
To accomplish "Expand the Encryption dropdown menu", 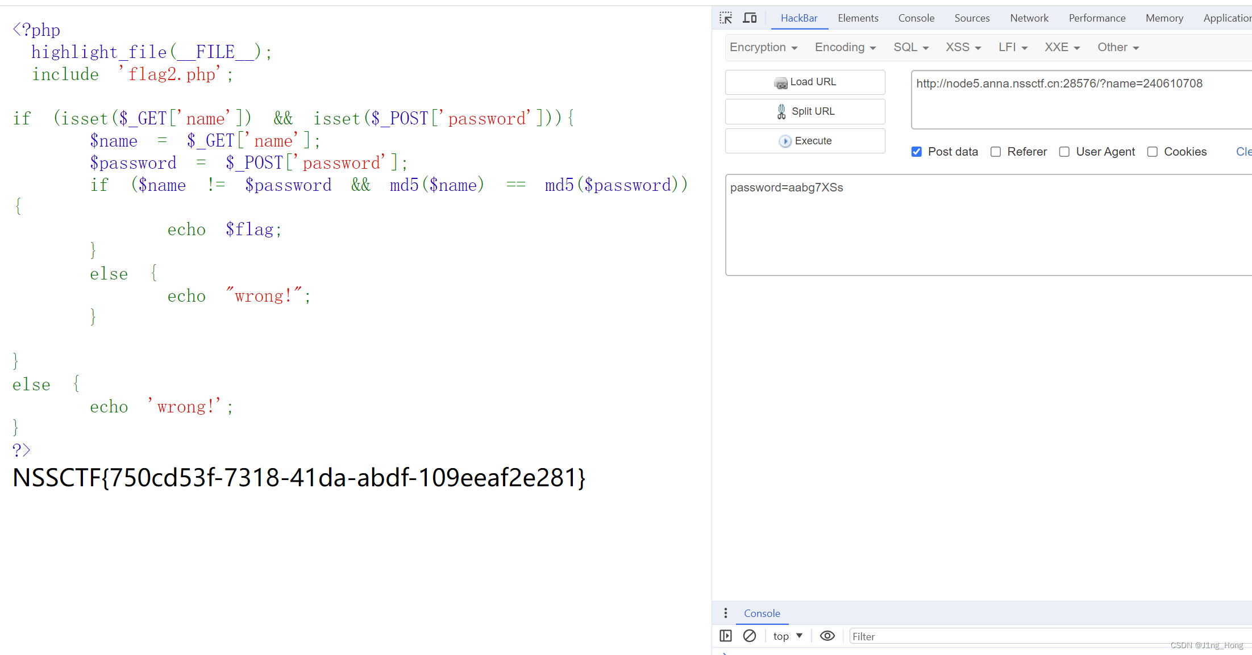I will coord(763,48).
